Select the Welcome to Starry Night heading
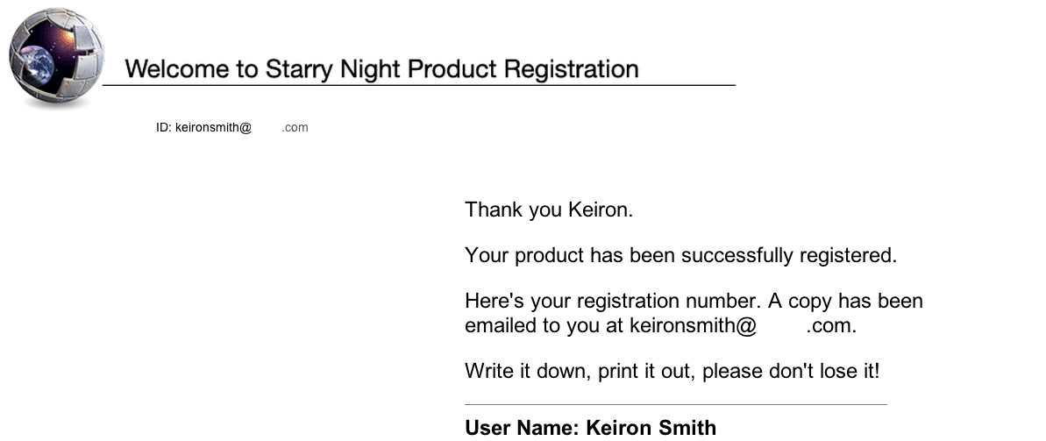 [381, 69]
